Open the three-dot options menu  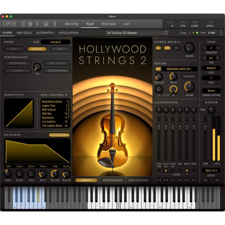pyautogui.click(x=221, y=33)
